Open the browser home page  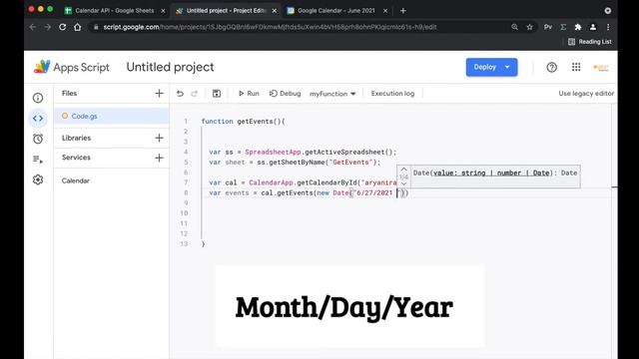[78, 27]
